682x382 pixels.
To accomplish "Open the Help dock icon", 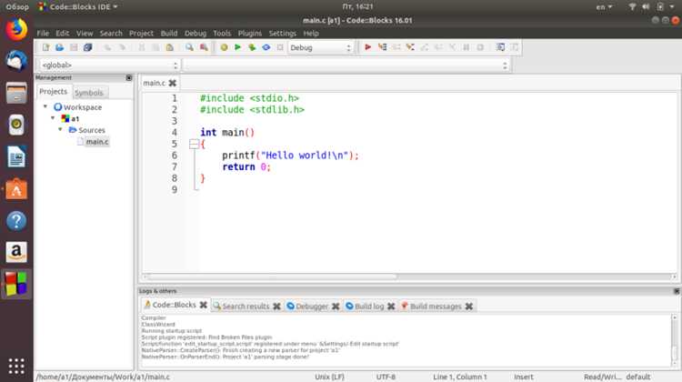I will tap(16, 221).
